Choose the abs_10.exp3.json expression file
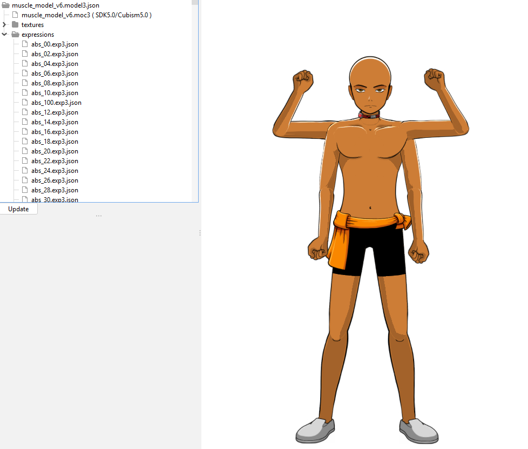The width and height of the screenshot is (528, 449). click(x=55, y=93)
